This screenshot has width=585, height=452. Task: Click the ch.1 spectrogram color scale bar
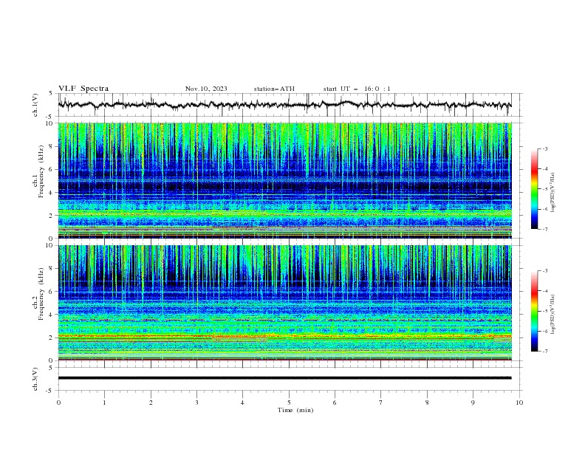(534, 189)
